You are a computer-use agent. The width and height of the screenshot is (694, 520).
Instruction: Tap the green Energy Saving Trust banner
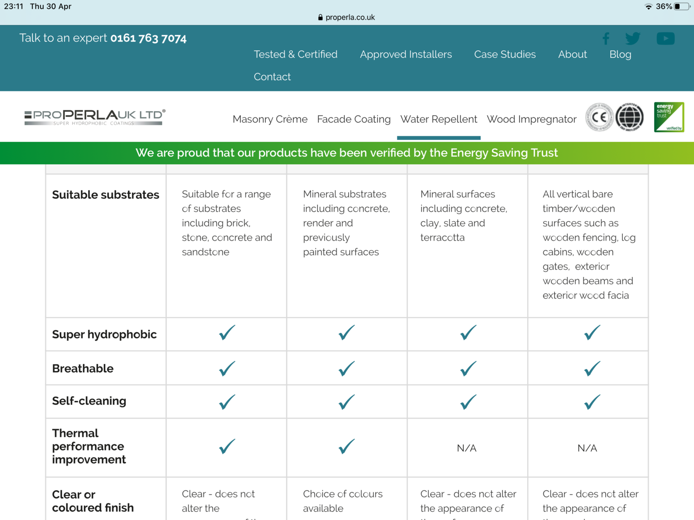(x=347, y=153)
